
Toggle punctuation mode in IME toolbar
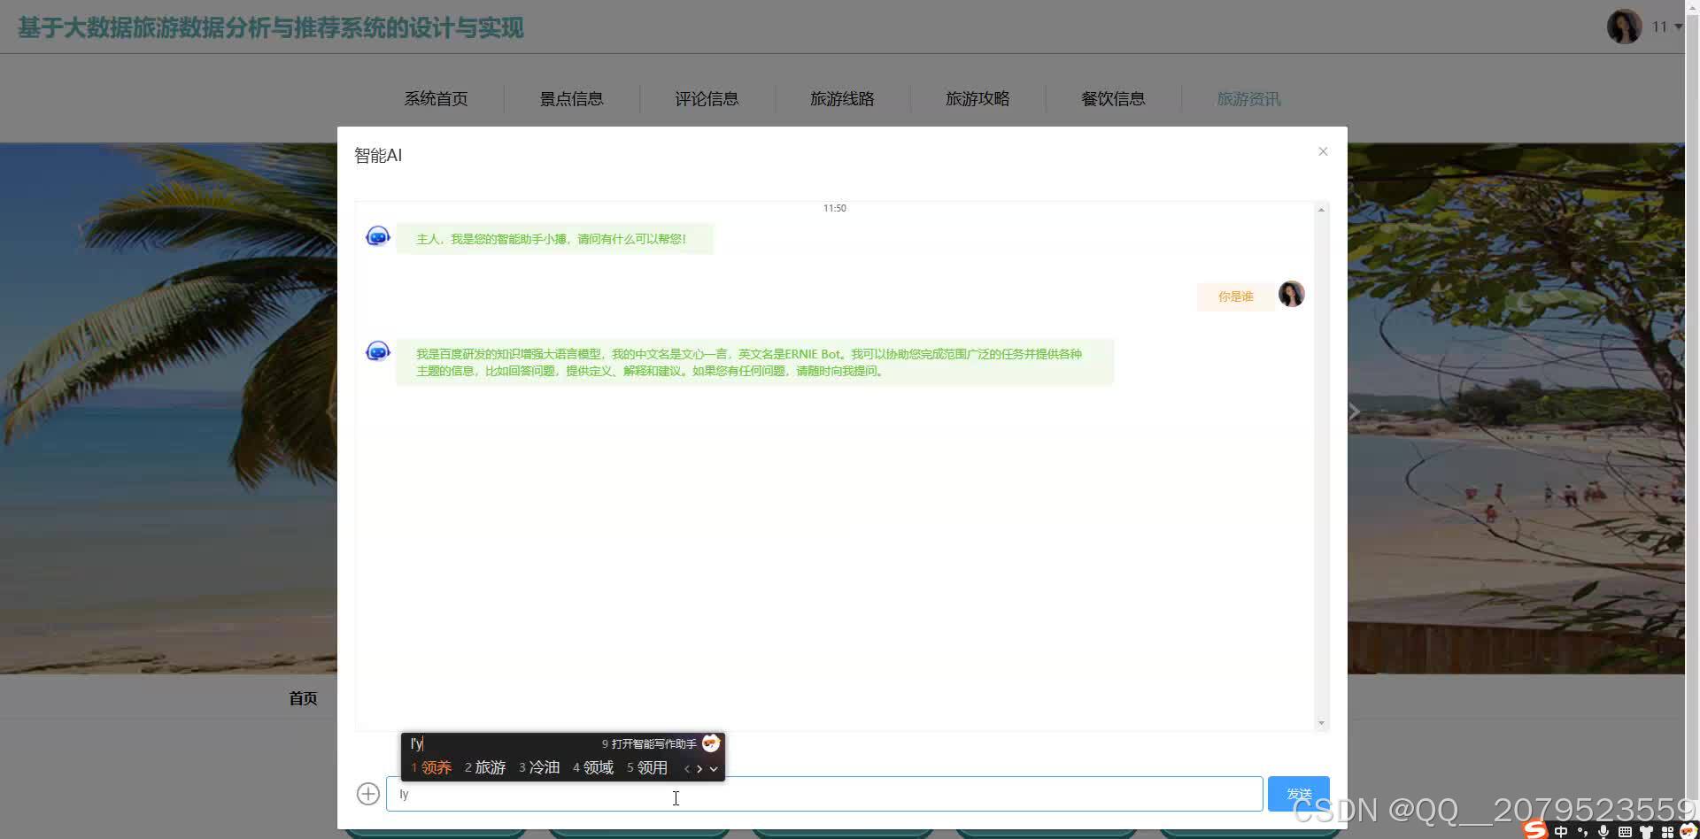coord(1582,831)
